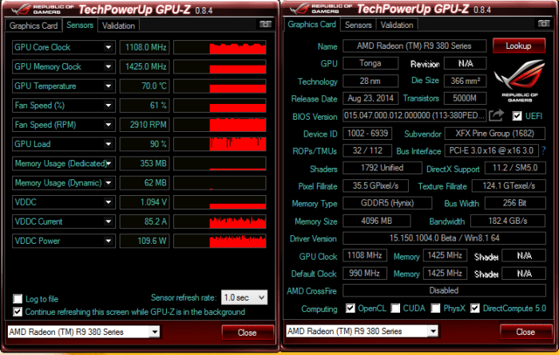Open the VDDC Power sensor dropdown

point(109,241)
